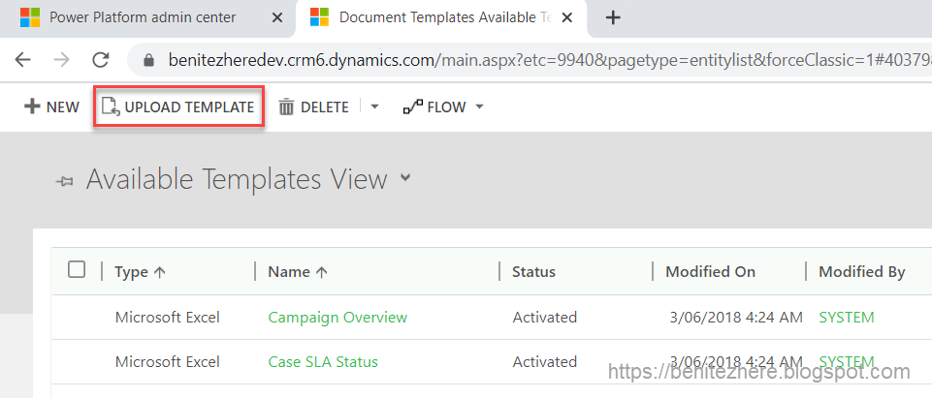The width and height of the screenshot is (932, 398).
Task: Close the Power Platform admin center tab
Action: [x=277, y=17]
